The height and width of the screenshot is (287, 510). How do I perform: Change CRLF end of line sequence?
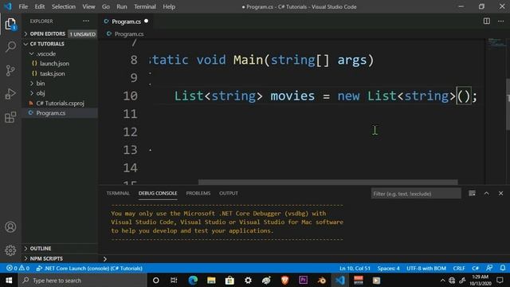[459, 268]
